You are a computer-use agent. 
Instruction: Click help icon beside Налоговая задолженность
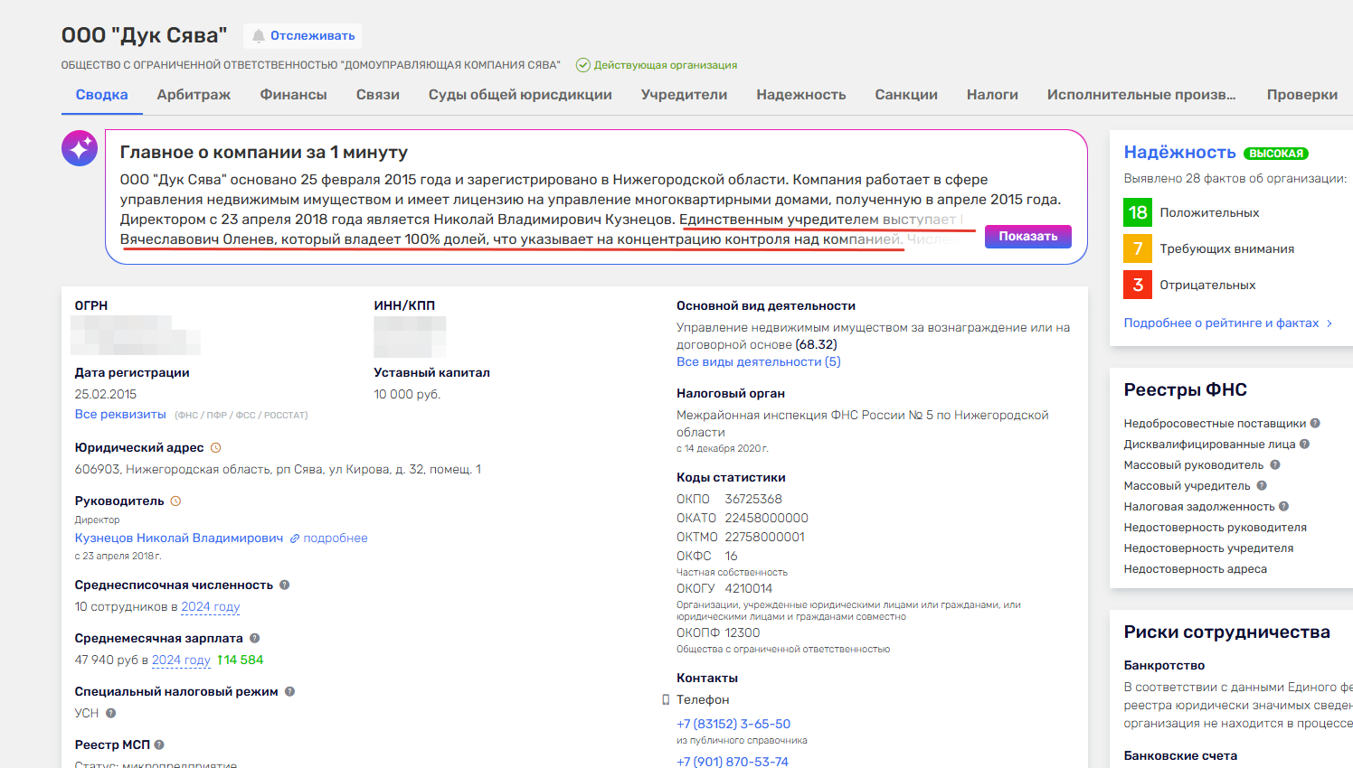(1284, 507)
